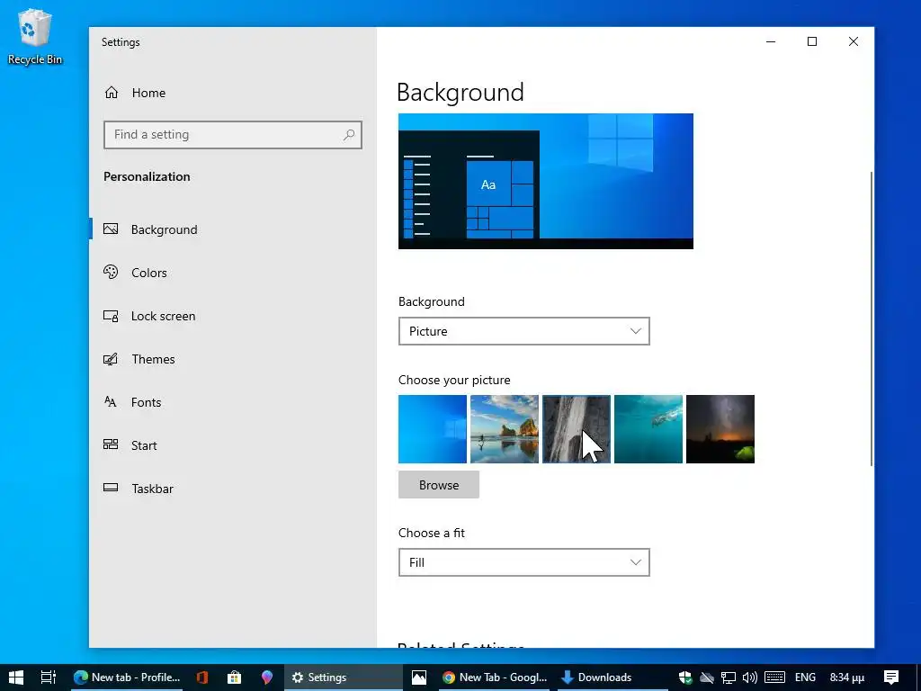The width and height of the screenshot is (921, 691).
Task: Choose the underwater swimmer wallpaper thumbnail
Action: [x=648, y=429]
